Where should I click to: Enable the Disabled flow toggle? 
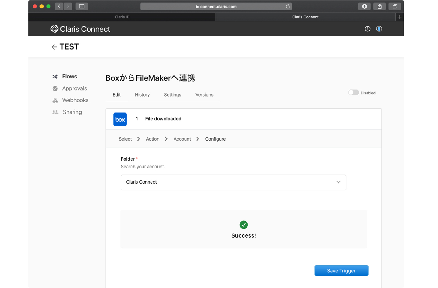pos(353,92)
